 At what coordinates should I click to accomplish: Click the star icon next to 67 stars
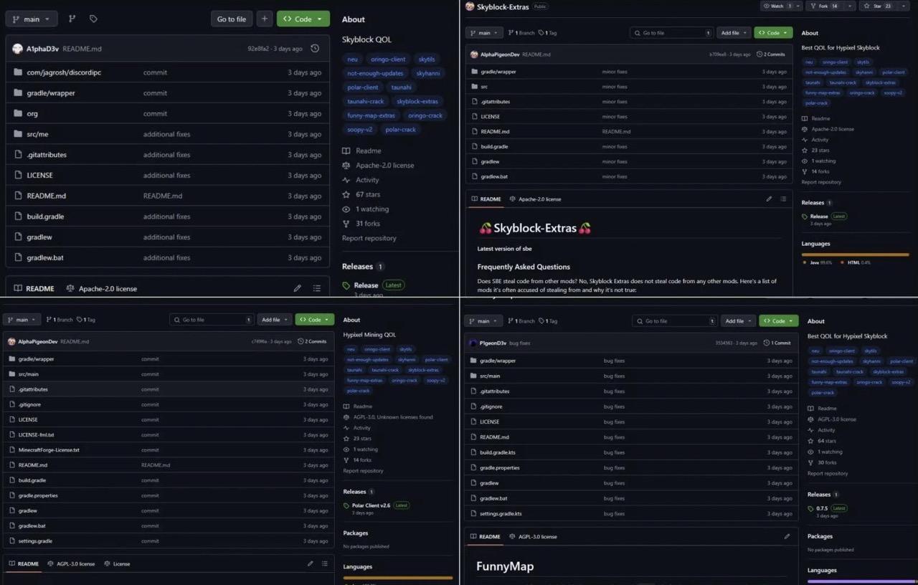tap(346, 194)
